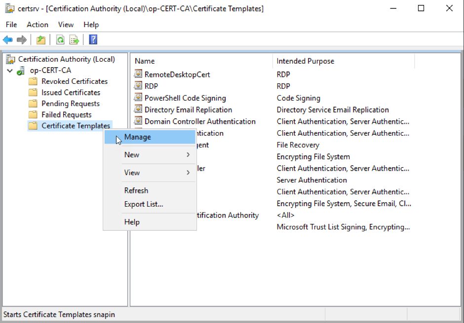Image resolution: width=464 pixels, height=323 pixels.
Task: Click the Microsoft Trust List Signing purpose cell
Action: [343, 227]
